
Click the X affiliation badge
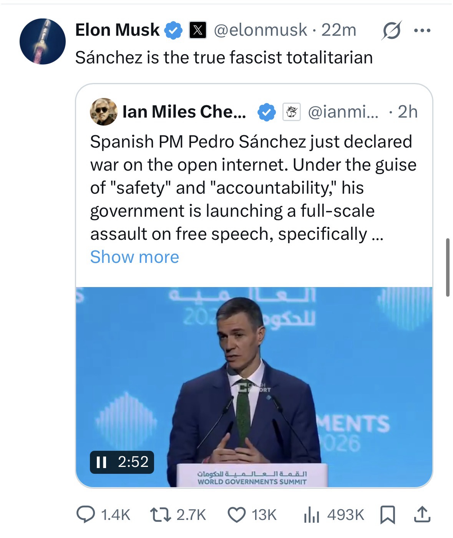click(197, 30)
